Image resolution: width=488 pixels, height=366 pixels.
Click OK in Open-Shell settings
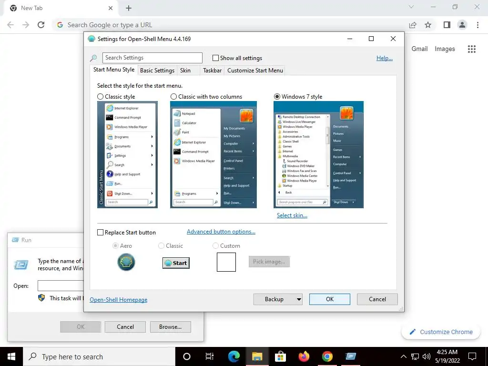point(330,299)
